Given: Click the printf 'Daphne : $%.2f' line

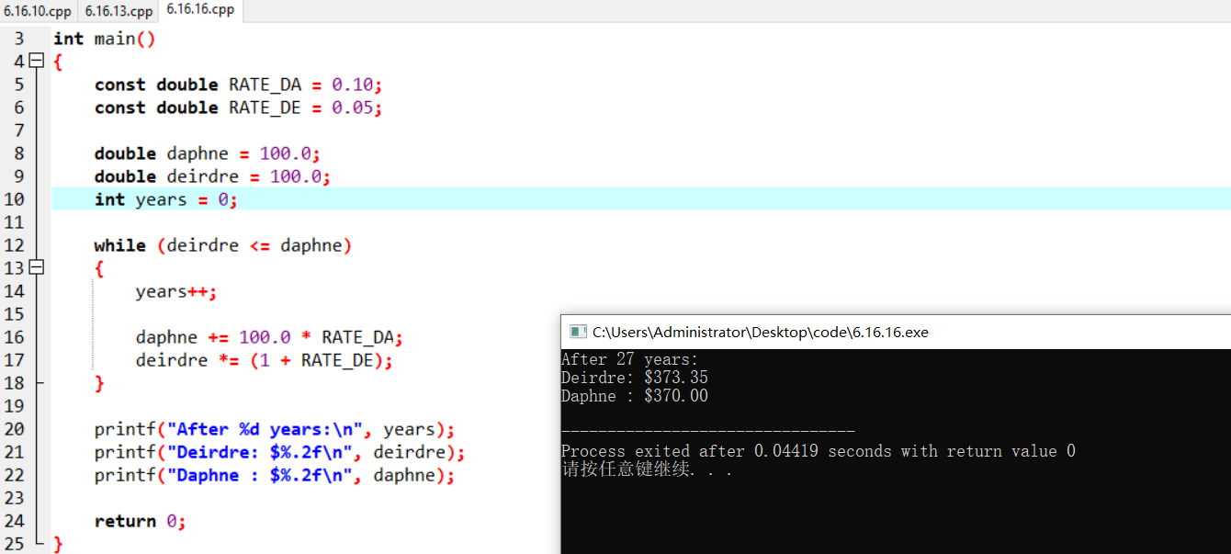Looking at the screenshot, I should coord(275,475).
